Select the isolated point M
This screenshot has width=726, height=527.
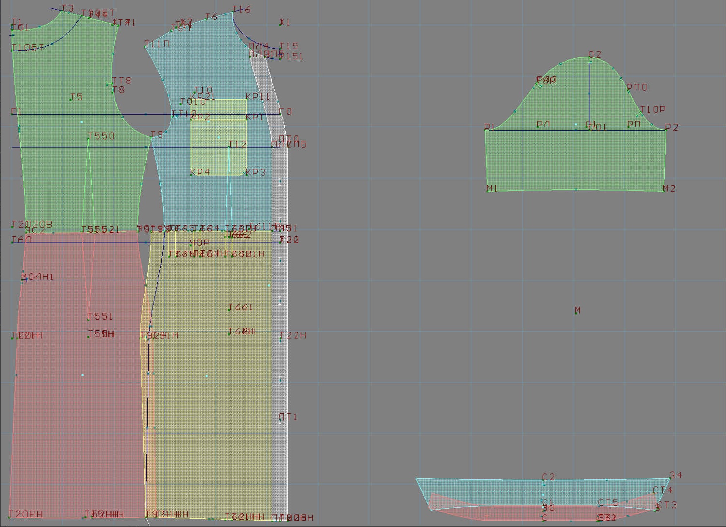[576, 313]
